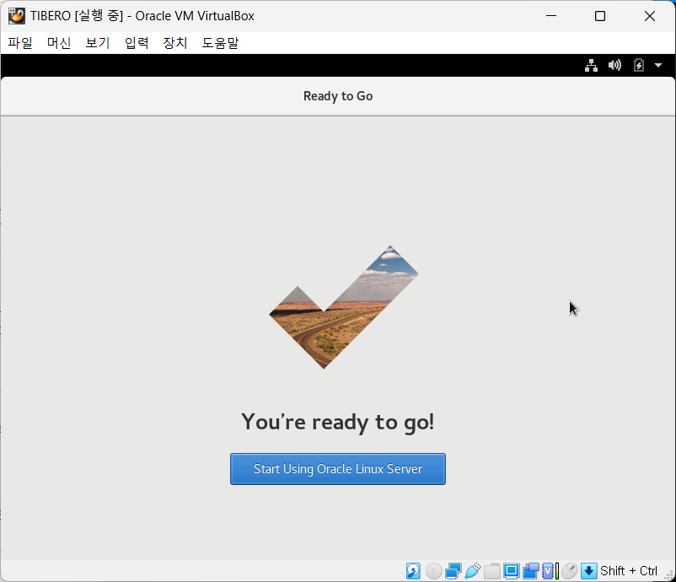This screenshot has height=582, width=676.
Task: Maximize the VirtualBox window
Action: pos(600,16)
